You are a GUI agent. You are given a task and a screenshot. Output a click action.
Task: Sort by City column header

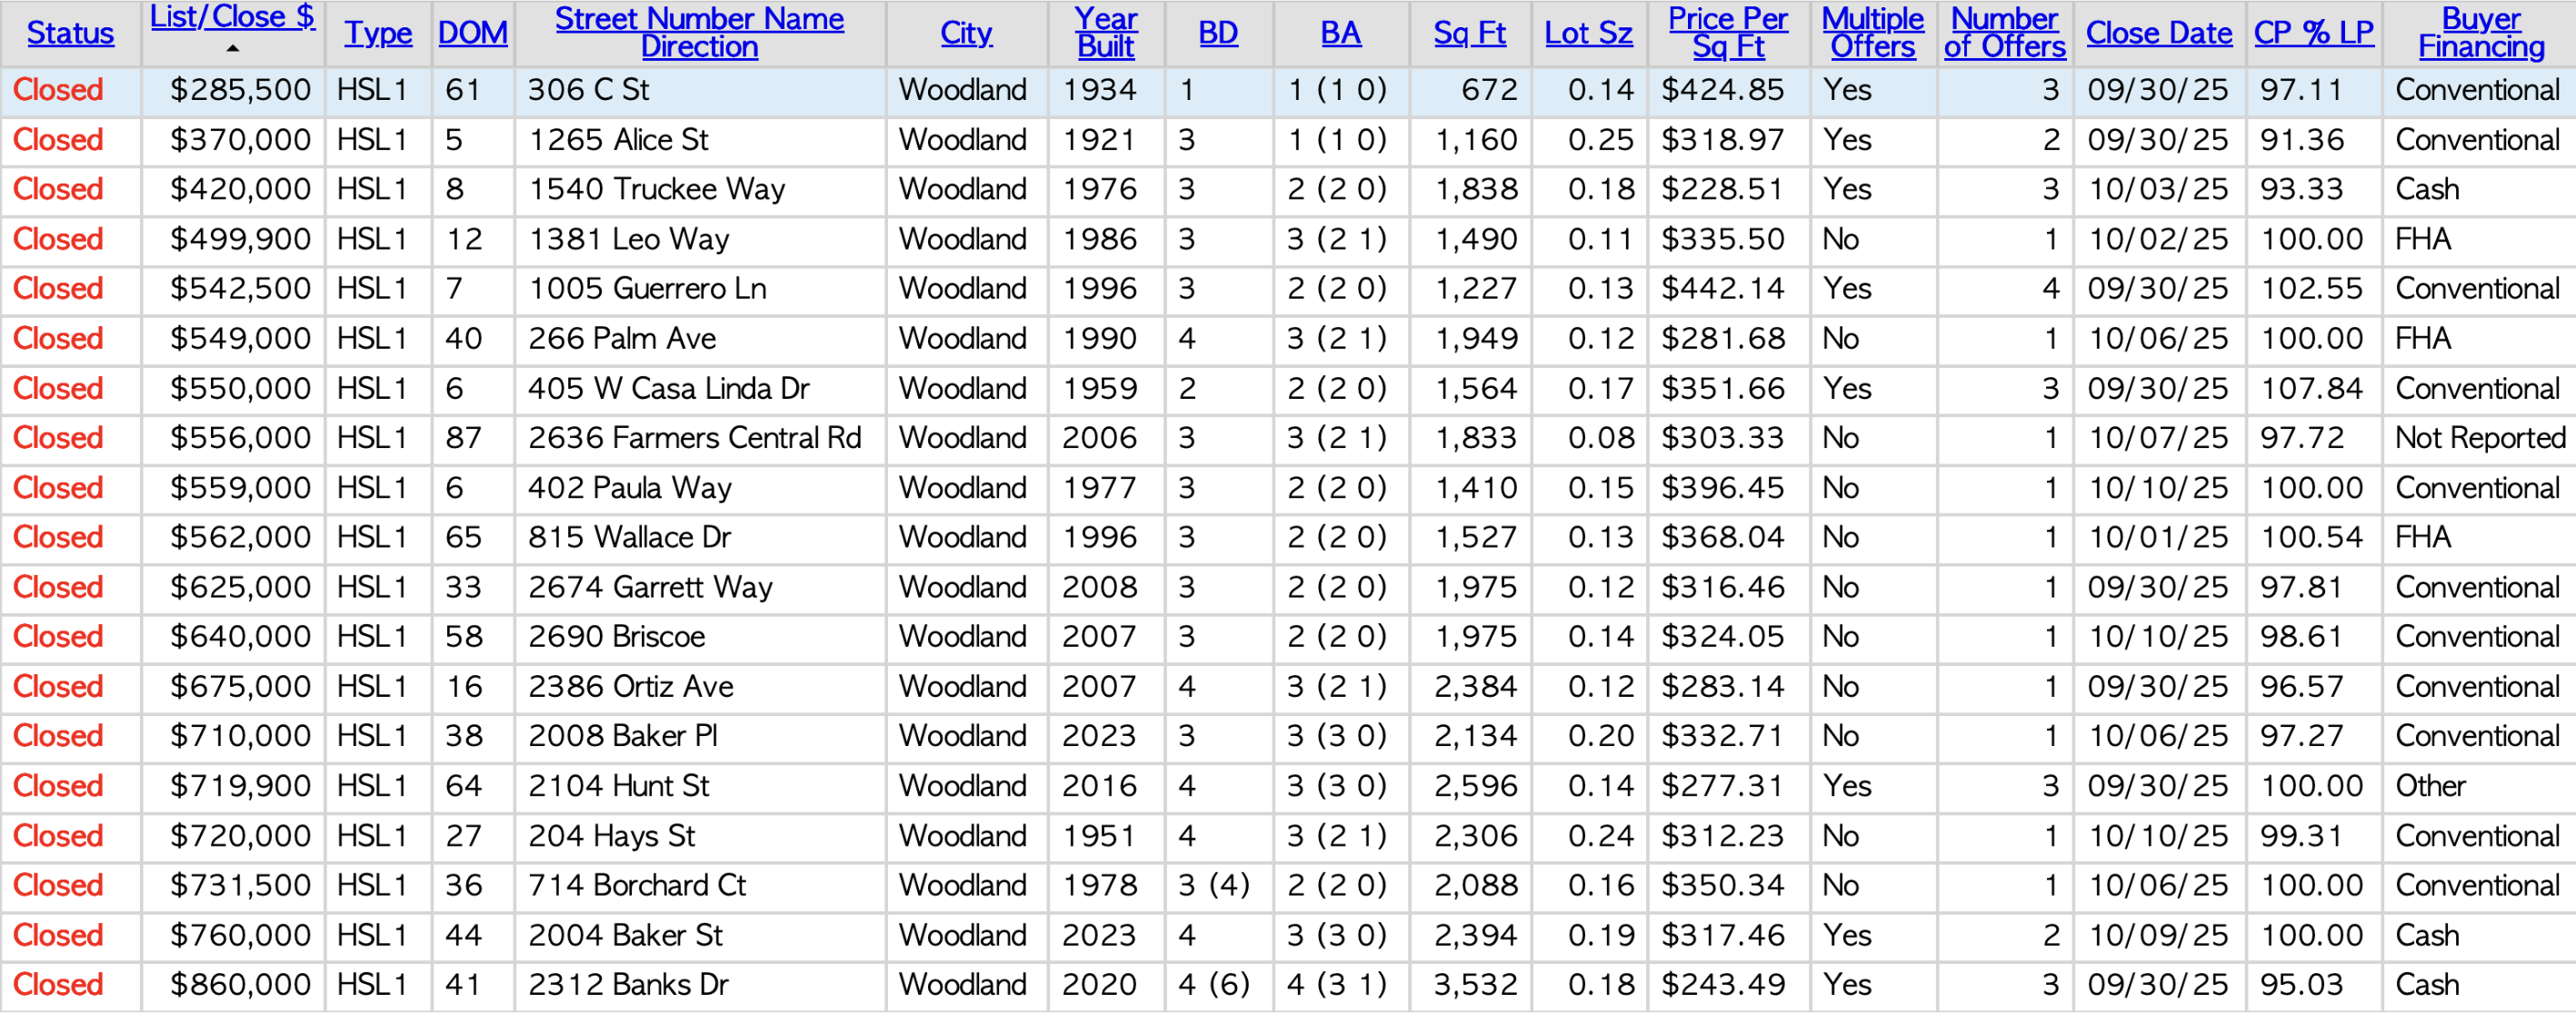[966, 33]
